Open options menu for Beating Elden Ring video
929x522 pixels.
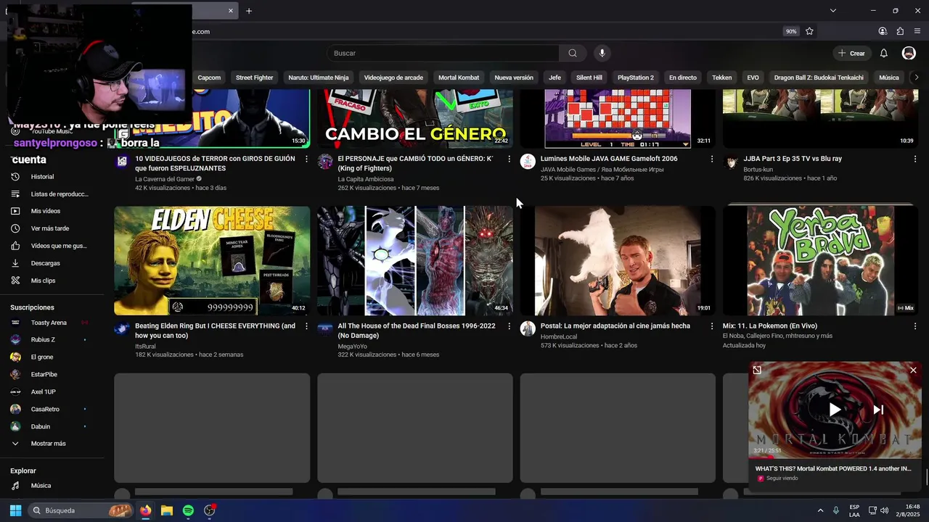(306, 326)
